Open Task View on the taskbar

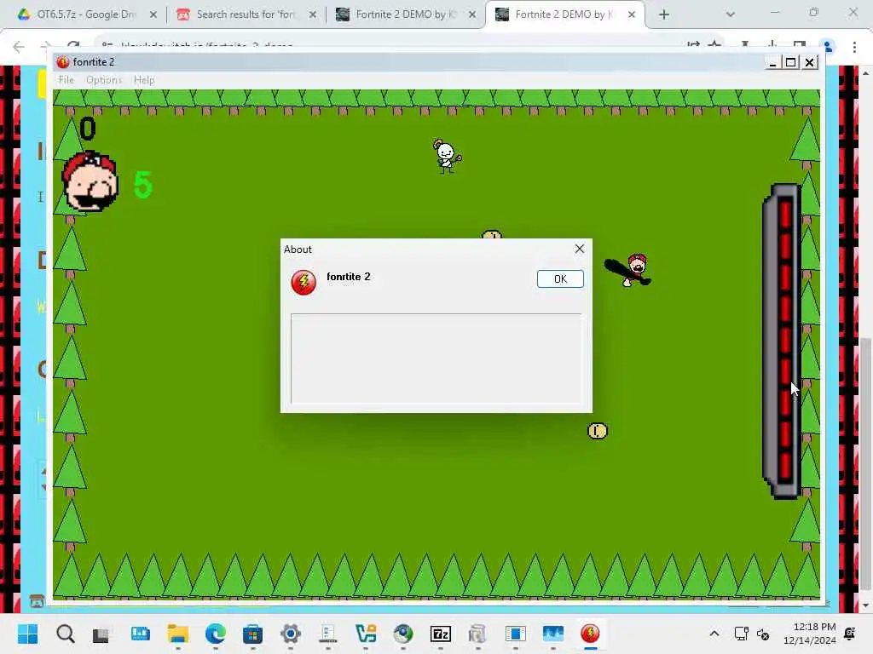[x=101, y=634]
